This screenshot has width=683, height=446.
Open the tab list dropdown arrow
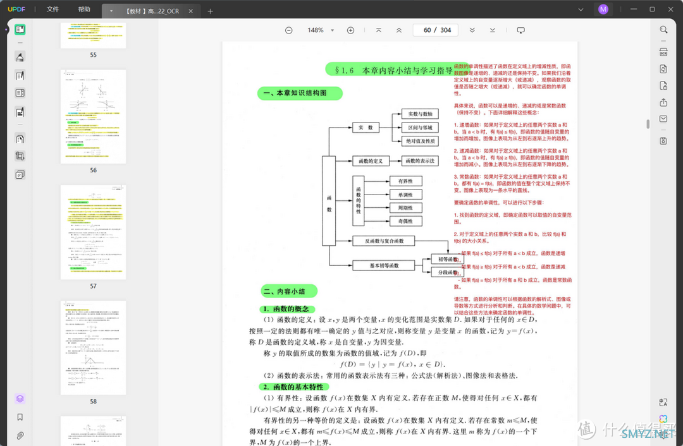point(111,11)
